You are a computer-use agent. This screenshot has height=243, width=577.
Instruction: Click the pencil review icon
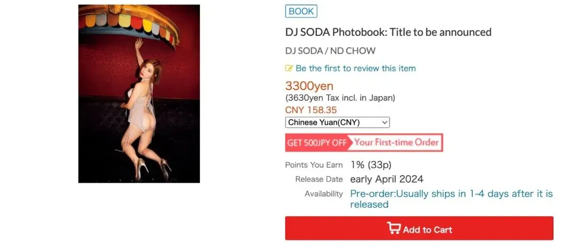click(x=289, y=68)
